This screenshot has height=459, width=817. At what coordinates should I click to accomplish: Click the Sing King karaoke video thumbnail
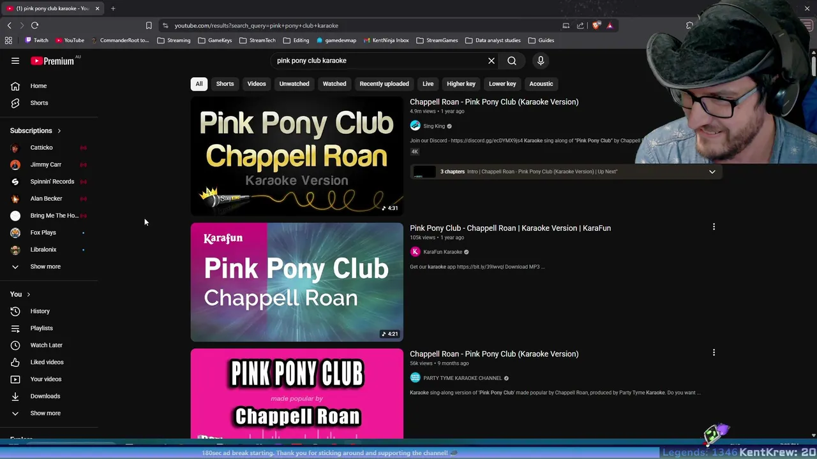point(297,156)
